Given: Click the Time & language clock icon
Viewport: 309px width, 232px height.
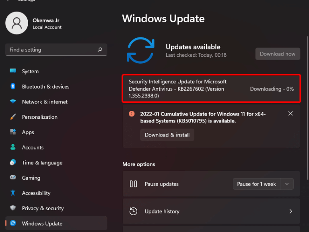Looking at the screenshot, I should [x=13, y=162].
